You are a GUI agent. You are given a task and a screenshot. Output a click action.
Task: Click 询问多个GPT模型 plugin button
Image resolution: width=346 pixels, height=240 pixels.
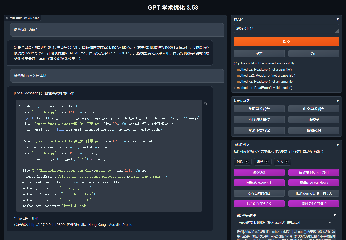coord(314,204)
